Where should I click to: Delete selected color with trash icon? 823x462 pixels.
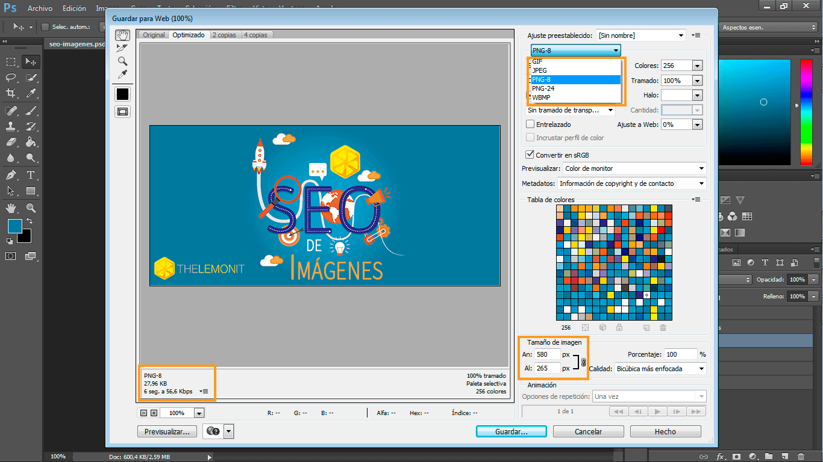(663, 328)
